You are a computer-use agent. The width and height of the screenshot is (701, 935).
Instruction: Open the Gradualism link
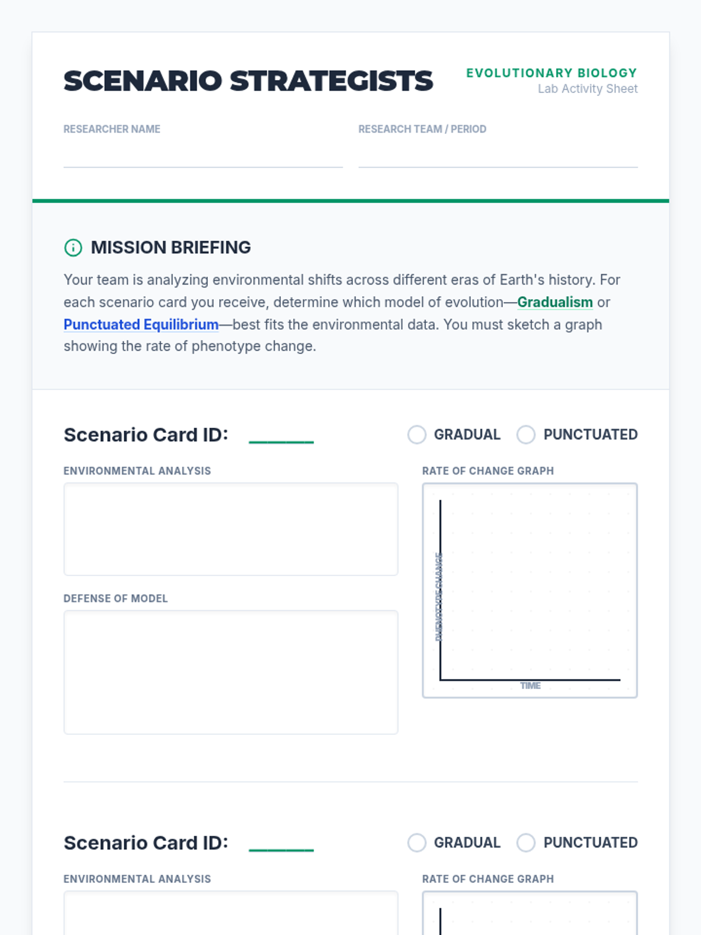click(555, 302)
